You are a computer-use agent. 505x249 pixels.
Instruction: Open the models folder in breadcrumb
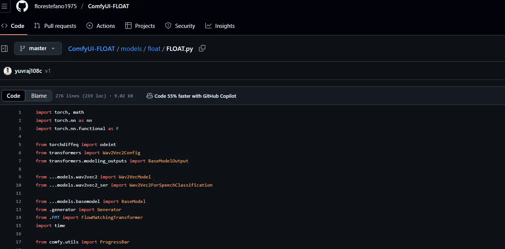point(131,49)
